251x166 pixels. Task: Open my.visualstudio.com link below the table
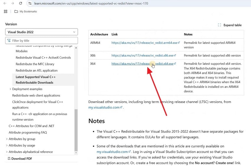(x=104, y=107)
